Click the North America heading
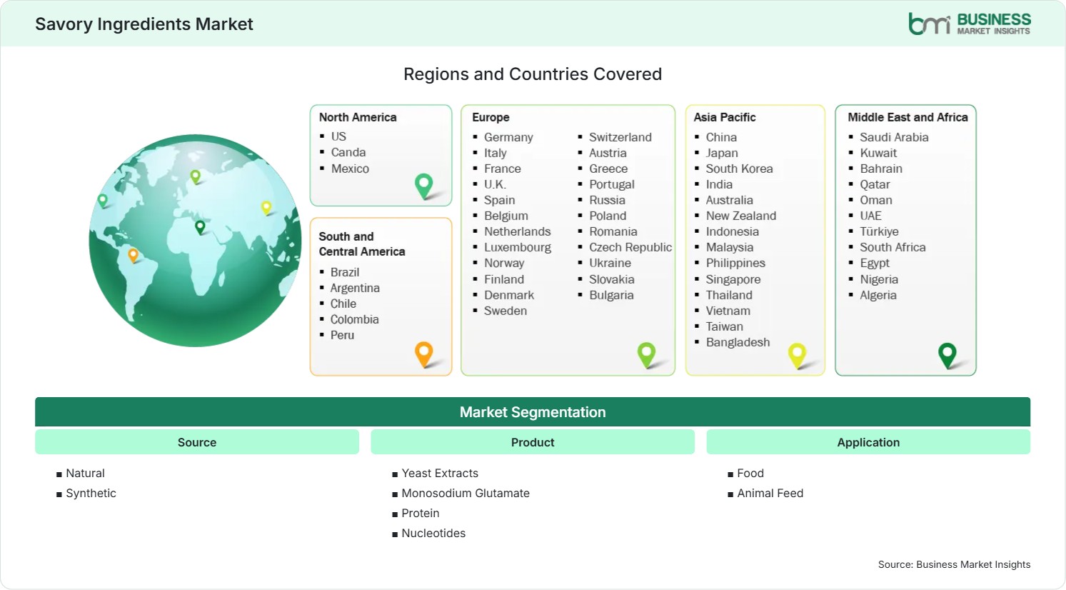Image resolution: width=1066 pixels, height=590 pixels. tap(358, 117)
